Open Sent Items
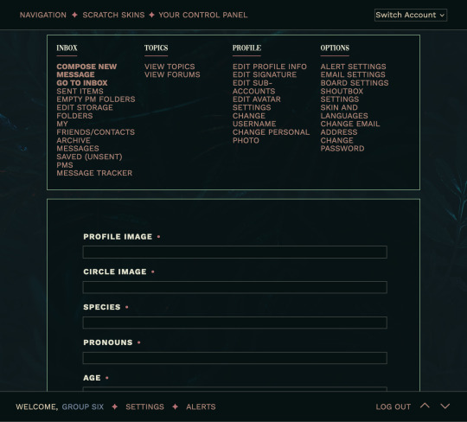This screenshot has height=422, width=467. tap(80, 91)
